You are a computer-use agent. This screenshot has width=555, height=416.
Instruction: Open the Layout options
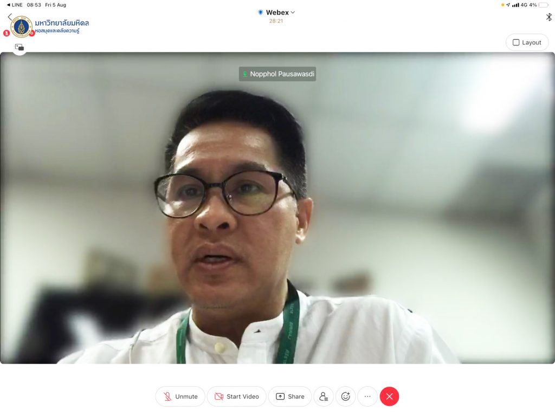click(x=527, y=42)
